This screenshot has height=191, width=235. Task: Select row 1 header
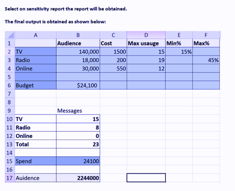pos(10,43)
